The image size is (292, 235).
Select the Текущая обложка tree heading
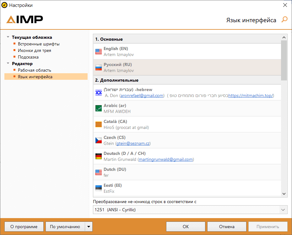tap(32, 37)
